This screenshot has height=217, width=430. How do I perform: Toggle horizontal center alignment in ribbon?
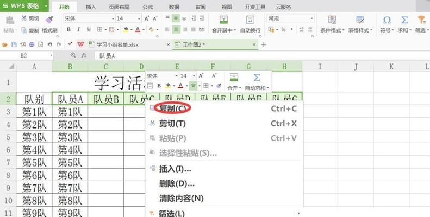tap(176, 29)
